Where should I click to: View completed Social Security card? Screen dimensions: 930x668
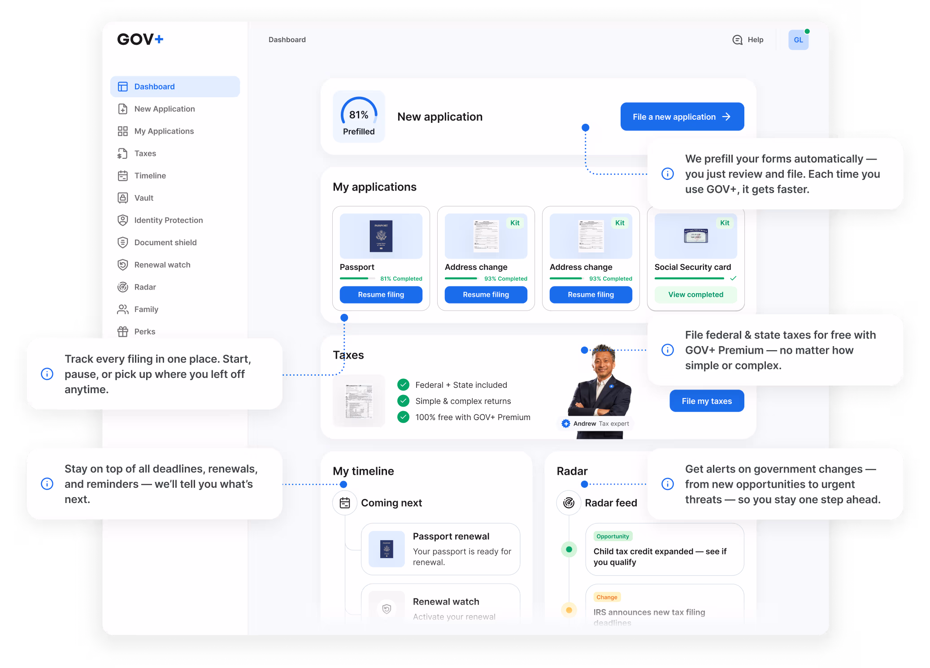tap(695, 295)
